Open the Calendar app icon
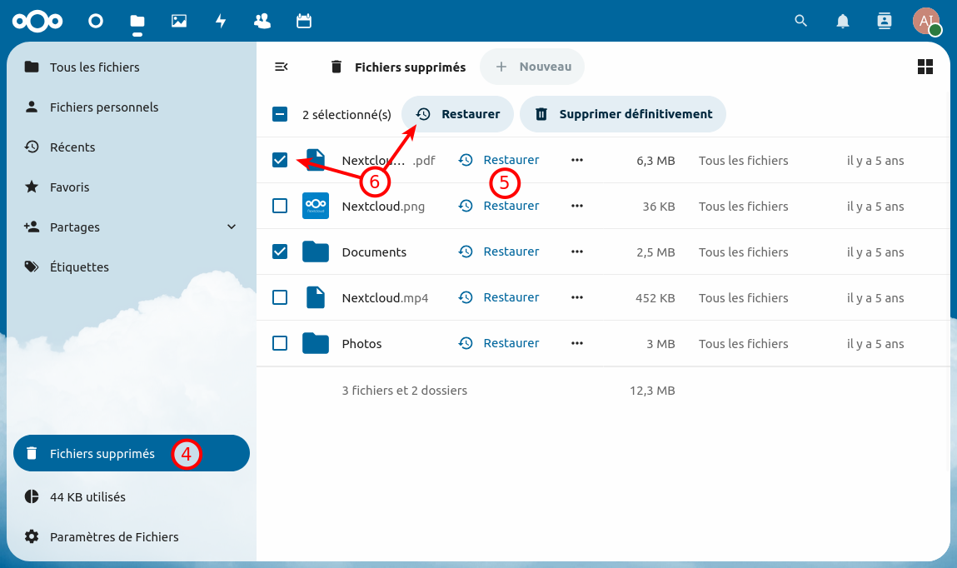The width and height of the screenshot is (957, 568). pyautogui.click(x=303, y=21)
